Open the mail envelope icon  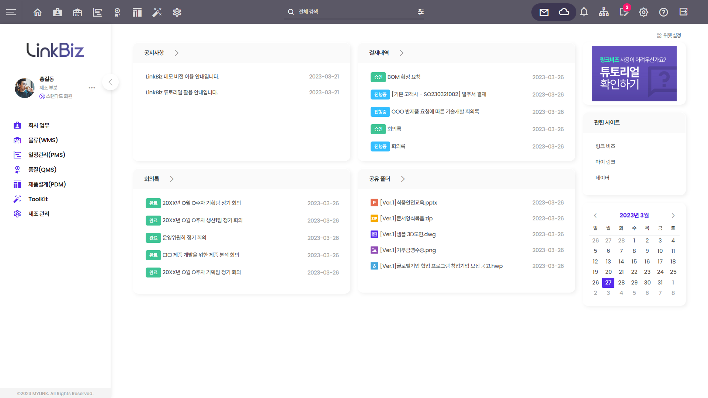[544, 12]
